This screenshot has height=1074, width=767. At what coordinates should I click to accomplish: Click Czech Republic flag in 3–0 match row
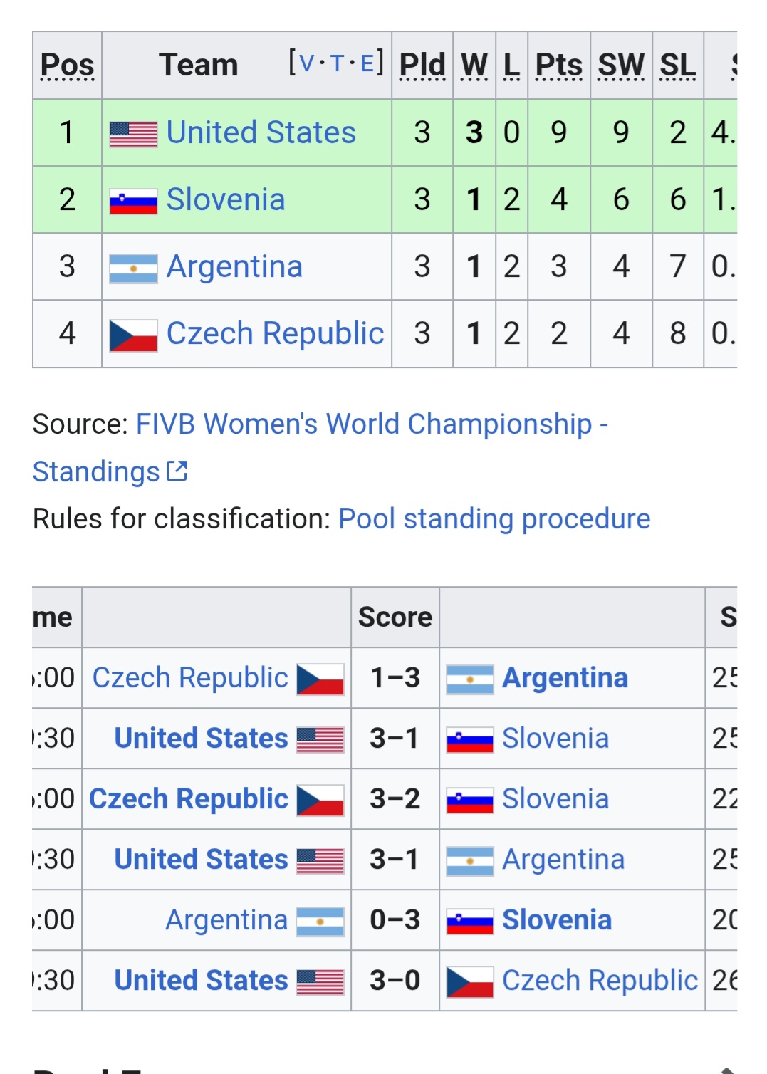470,982
